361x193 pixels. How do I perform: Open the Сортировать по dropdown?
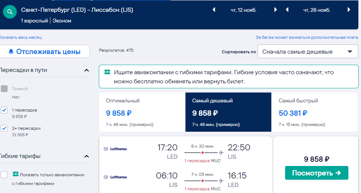tap(308, 52)
